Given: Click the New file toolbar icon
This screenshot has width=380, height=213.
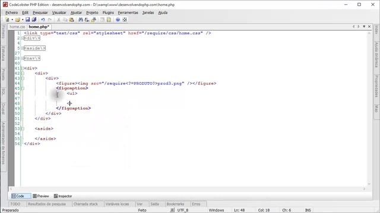Looking at the screenshot, I should tap(7, 20).
